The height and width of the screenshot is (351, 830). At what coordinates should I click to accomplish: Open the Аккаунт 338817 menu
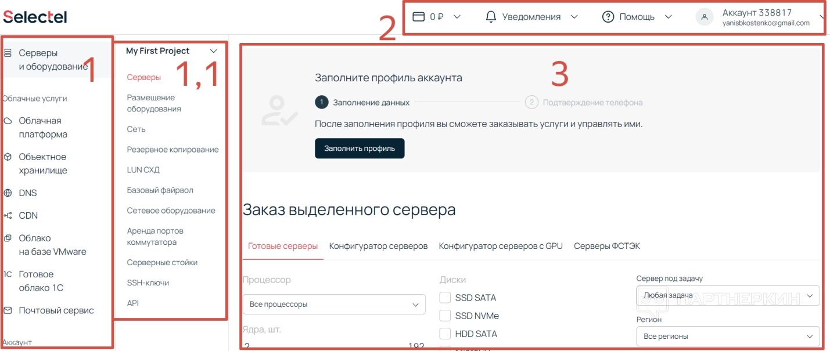tap(760, 17)
